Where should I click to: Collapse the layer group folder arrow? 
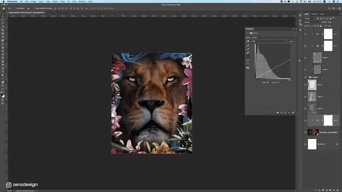[x=308, y=77]
